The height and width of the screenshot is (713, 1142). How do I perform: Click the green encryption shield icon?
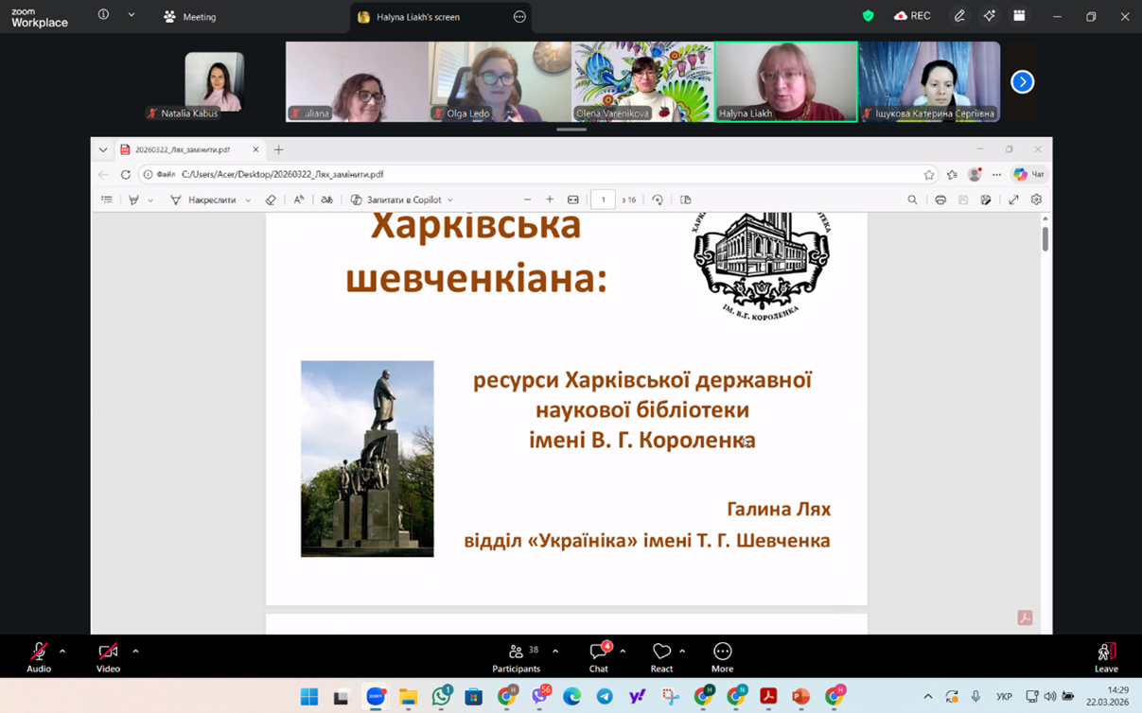[x=868, y=16]
